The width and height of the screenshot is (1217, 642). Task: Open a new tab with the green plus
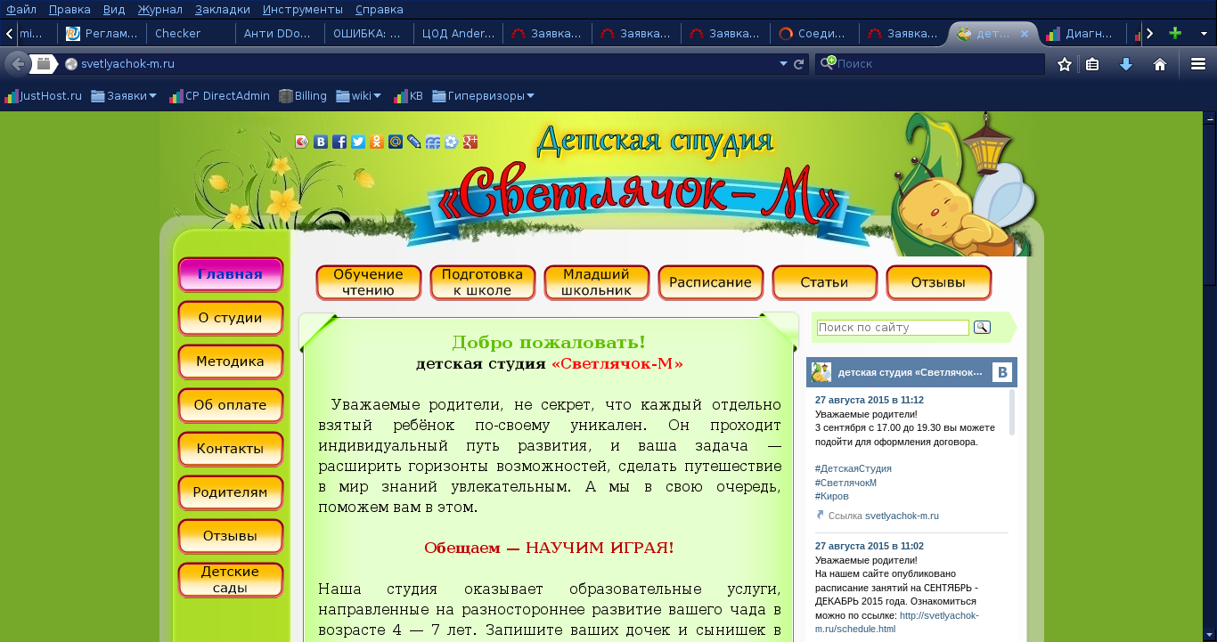tap(1175, 33)
